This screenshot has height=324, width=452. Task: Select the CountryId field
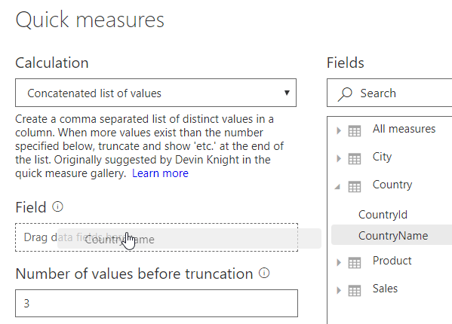click(383, 215)
